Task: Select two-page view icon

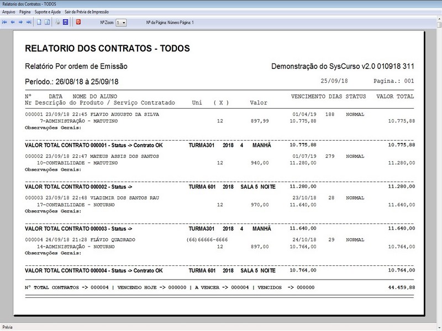Action: coord(46,23)
